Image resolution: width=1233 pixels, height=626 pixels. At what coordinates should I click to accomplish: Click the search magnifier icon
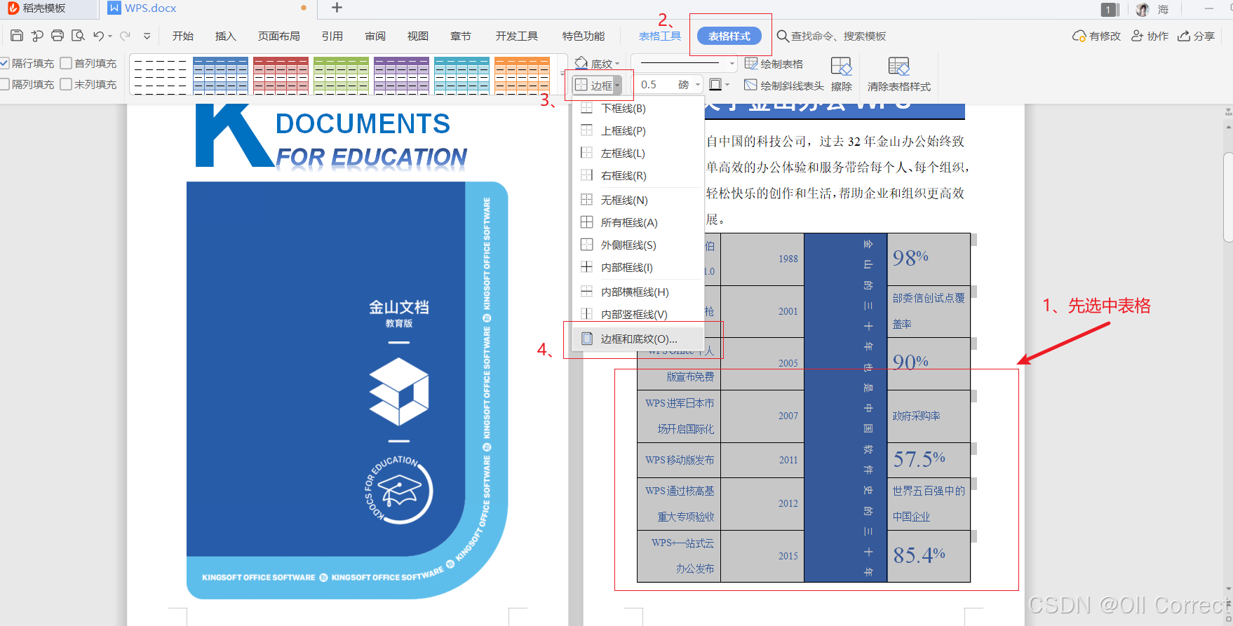pos(783,36)
